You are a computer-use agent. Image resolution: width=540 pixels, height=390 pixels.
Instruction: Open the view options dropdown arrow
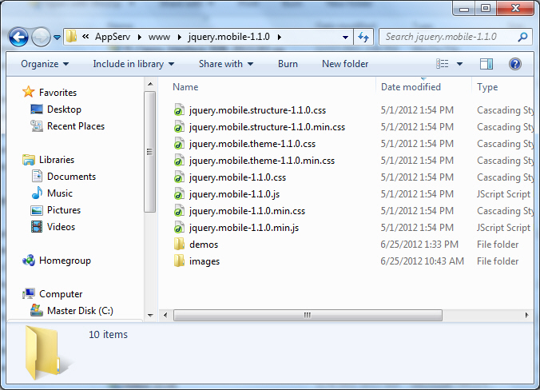(459, 64)
